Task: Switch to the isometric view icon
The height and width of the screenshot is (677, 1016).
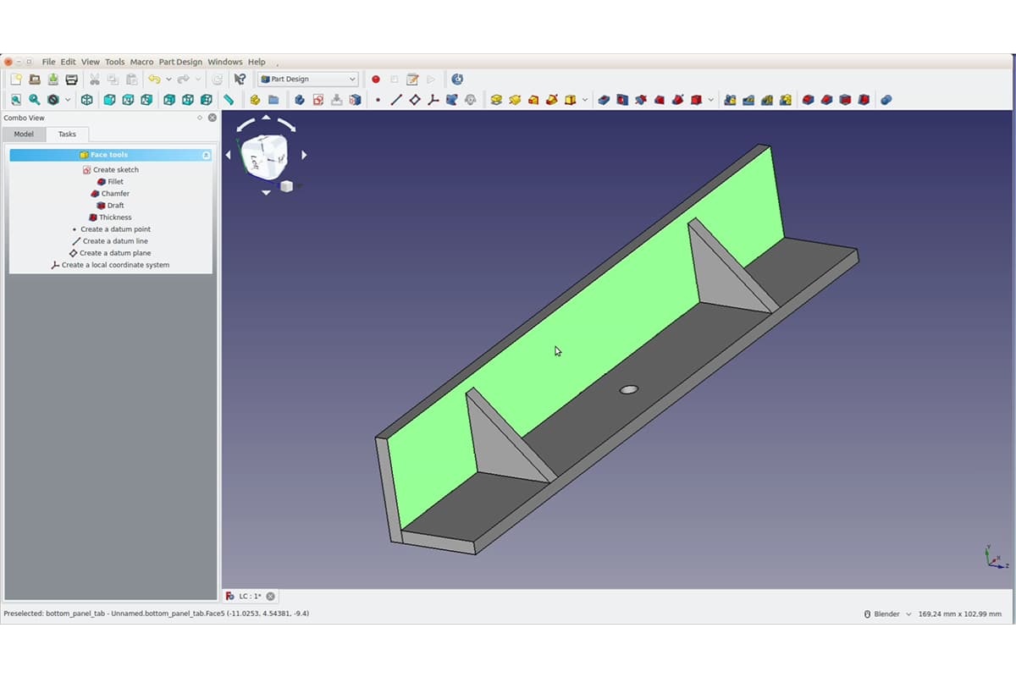Action: click(x=86, y=100)
